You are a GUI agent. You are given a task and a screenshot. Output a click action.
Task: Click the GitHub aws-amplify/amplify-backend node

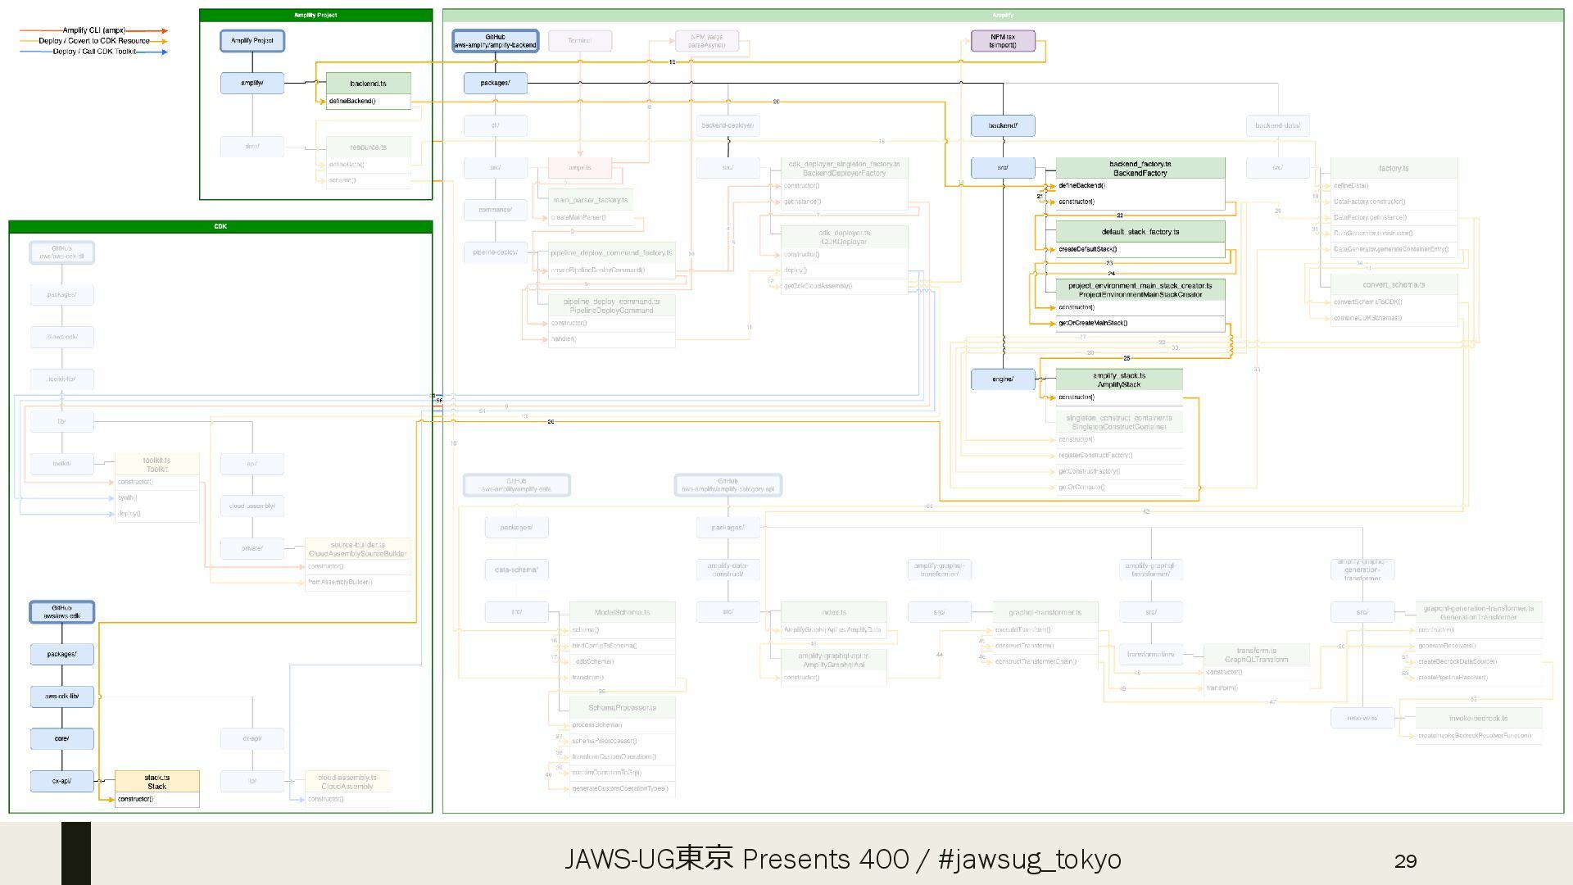[495, 41]
